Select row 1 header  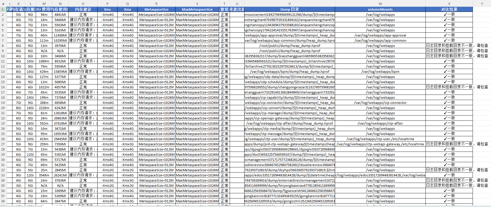3,9
